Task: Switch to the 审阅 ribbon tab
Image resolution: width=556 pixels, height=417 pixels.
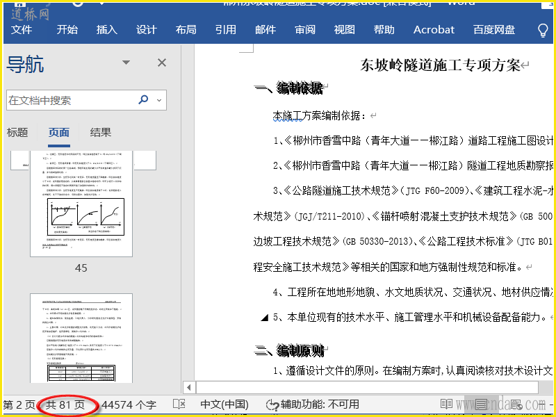Action: point(305,30)
